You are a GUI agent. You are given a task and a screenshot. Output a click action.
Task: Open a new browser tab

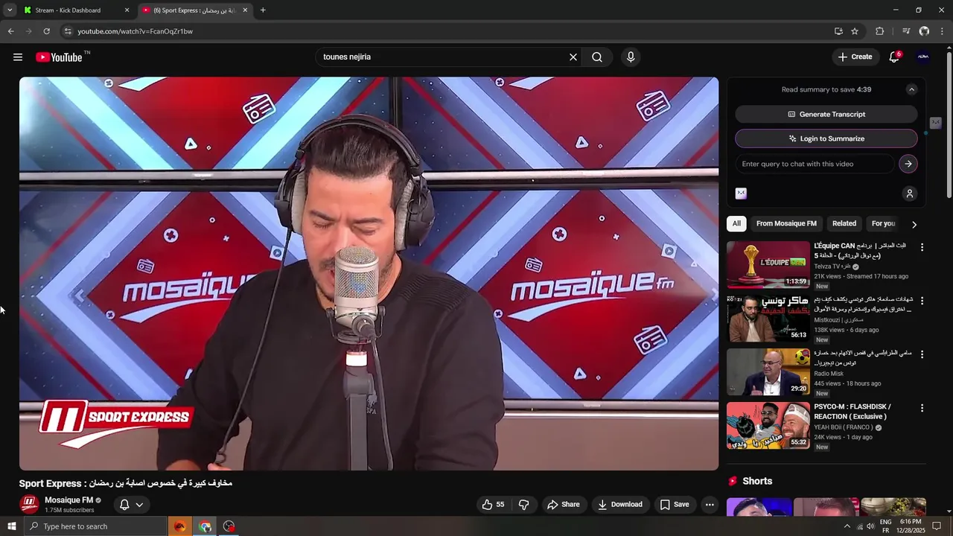[x=263, y=10]
